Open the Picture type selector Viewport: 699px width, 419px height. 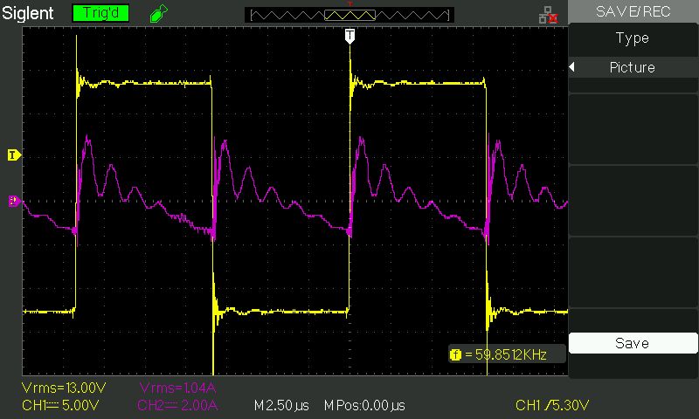633,68
